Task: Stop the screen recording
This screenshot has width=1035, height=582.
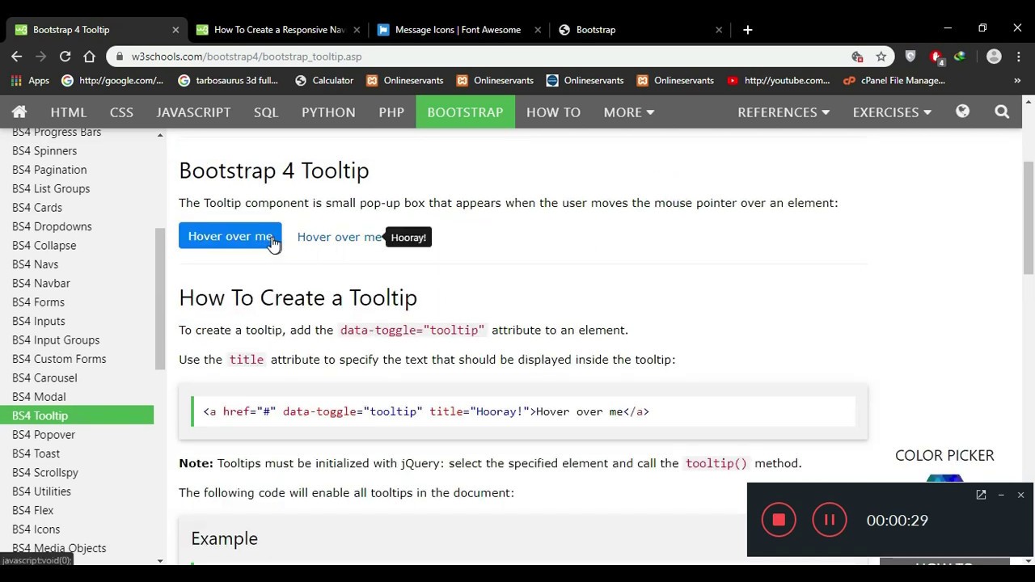Action: tap(779, 520)
